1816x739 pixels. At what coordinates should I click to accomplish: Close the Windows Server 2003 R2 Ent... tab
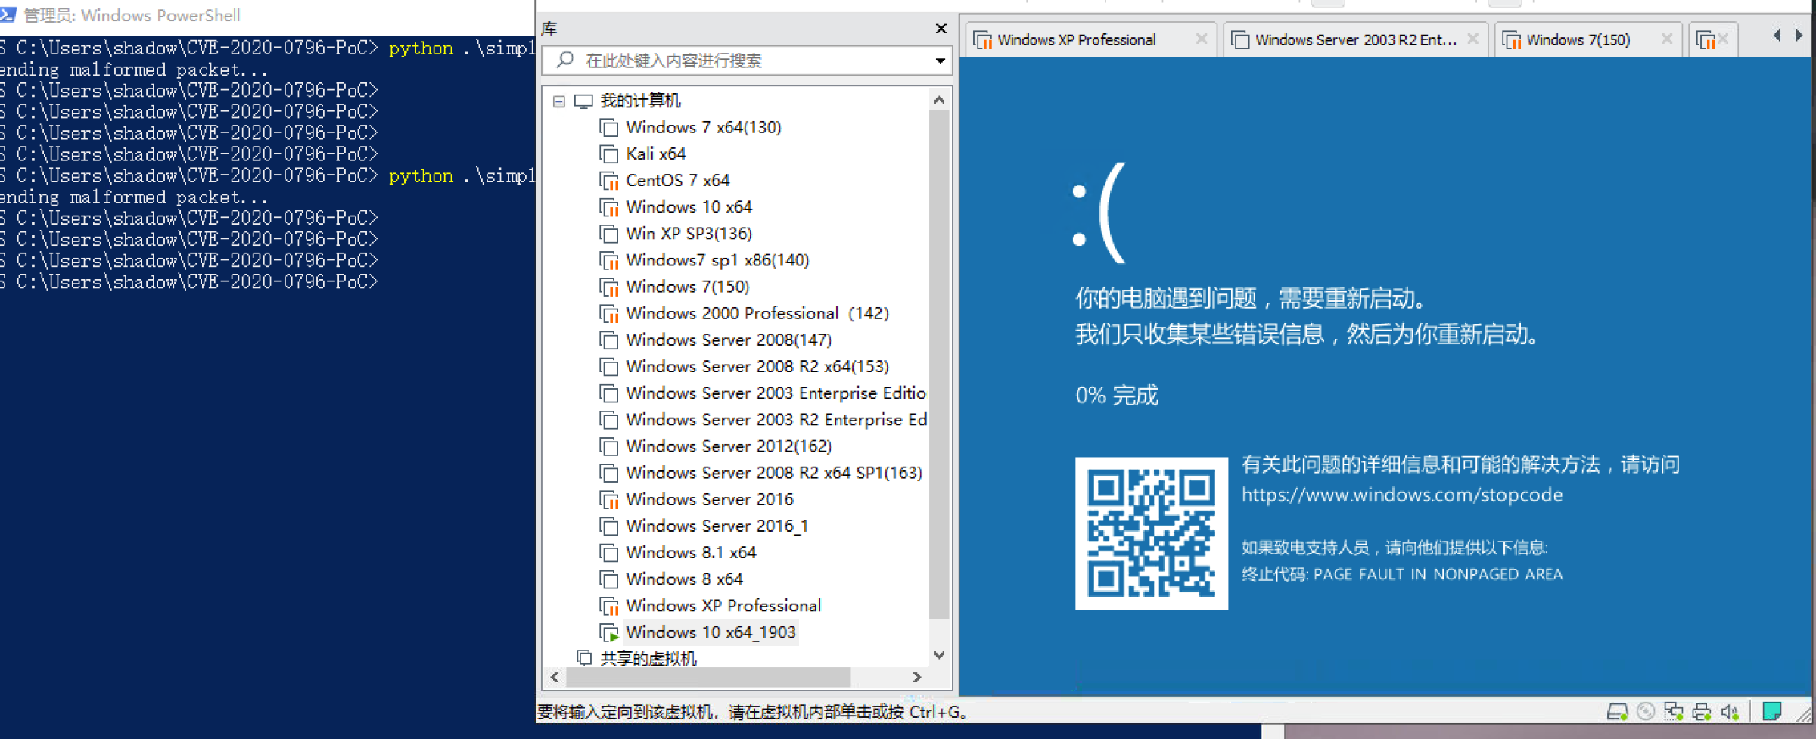pyautogui.click(x=1472, y=39)
